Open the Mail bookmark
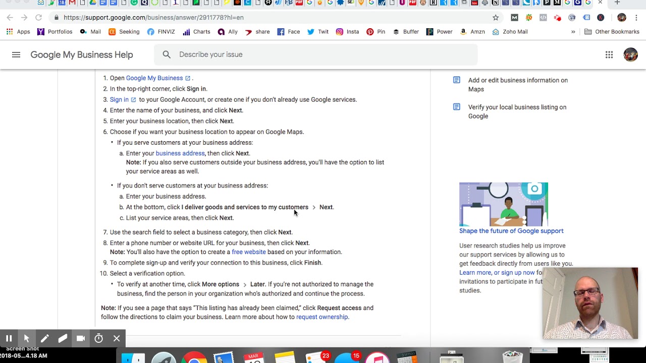Image resolution: width=646 pixels, height=363 pixels. (90, 32)
